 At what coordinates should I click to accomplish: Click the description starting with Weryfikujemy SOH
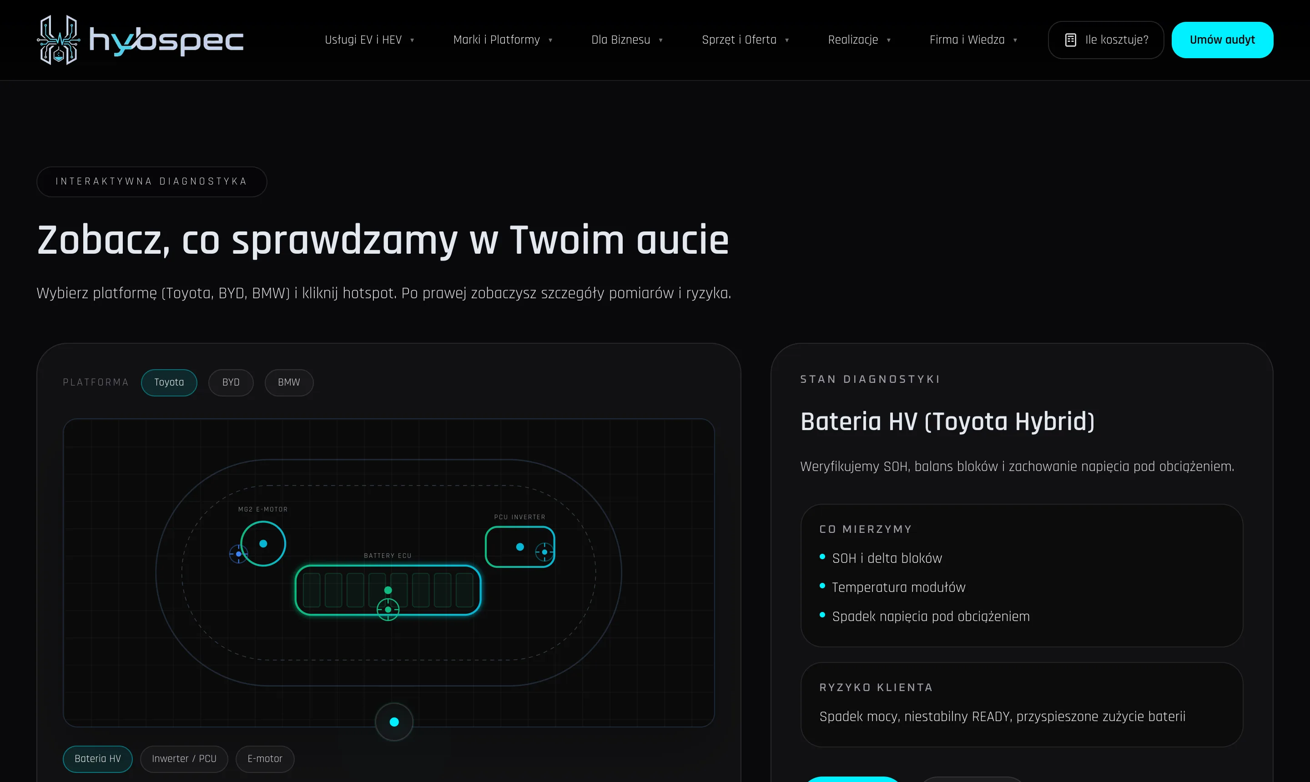tap(1017, 466)
